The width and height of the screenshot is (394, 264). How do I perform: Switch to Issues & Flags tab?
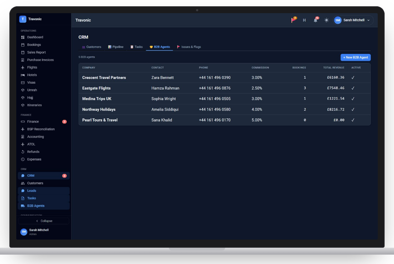[x=189, y=47]
